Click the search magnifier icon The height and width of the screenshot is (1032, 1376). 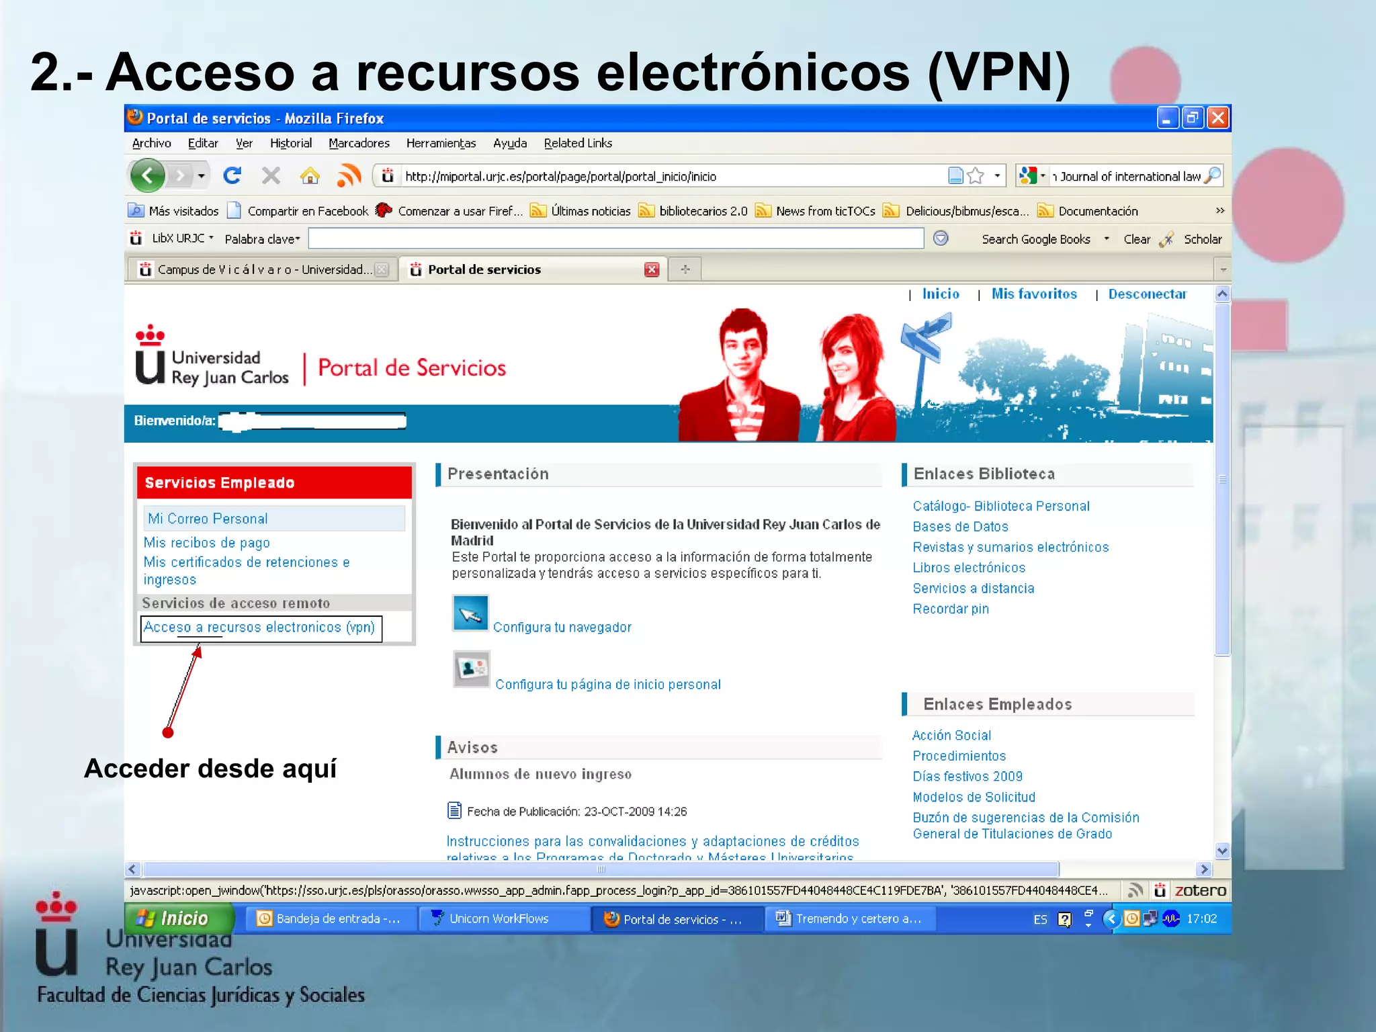click(1212, 176)
